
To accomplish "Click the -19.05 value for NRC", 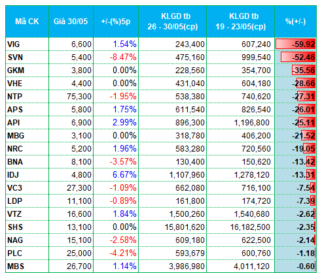I will (304, 149).
